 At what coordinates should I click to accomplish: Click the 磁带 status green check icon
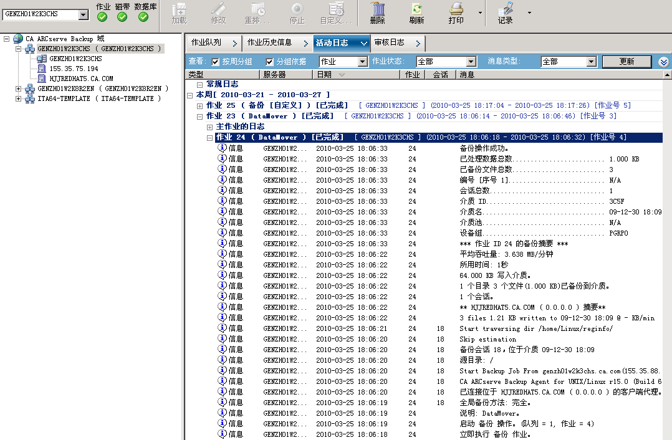click(122, 17)
